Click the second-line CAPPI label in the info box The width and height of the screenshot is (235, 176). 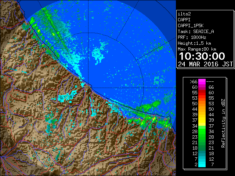(x=184, y=20)
